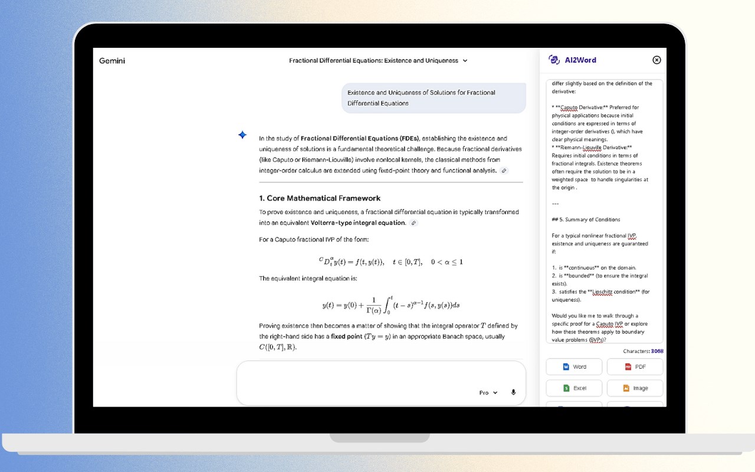
Task: Click the '## 5. Summary of Conditions' line
Action: tap(586, 219)
